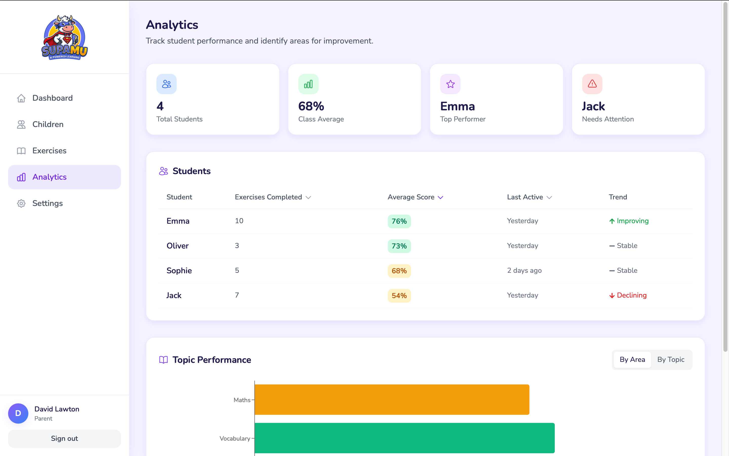Image resolution: width=729 pixels, height=456 pixels.
Task: Click the Students panel people icon
Action: point(163,171)
